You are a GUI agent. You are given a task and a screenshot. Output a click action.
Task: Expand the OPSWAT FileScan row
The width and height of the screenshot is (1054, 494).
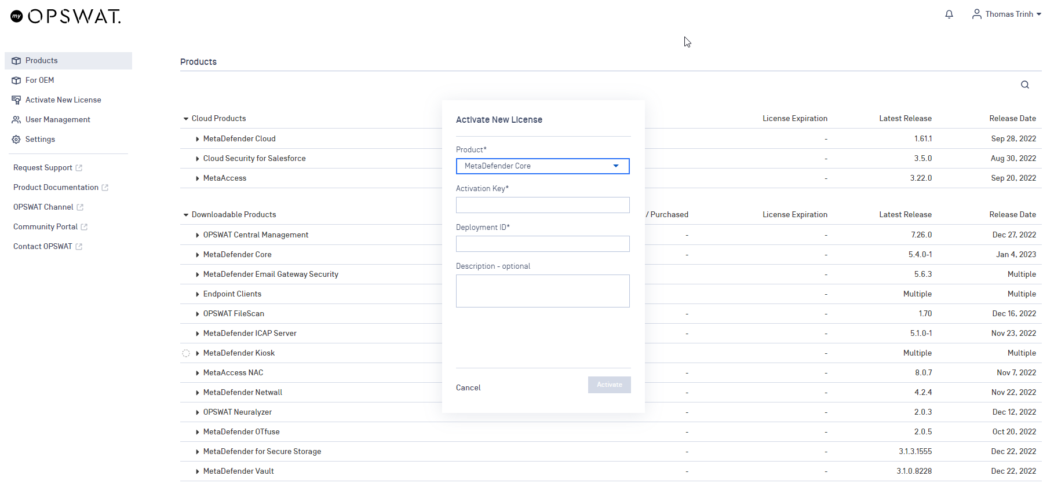pyautogui.click(x=198, y=314)
